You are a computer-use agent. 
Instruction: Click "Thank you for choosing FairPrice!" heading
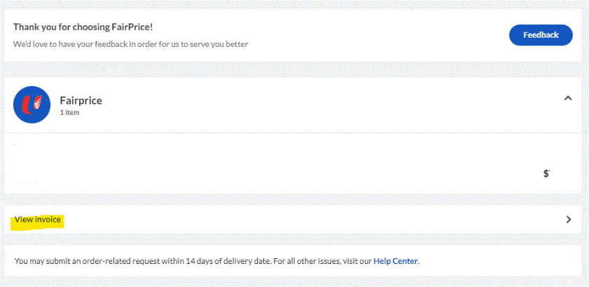tap(83, 27)
